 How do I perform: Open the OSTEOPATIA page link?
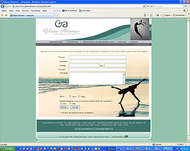[x=72, y=42]
